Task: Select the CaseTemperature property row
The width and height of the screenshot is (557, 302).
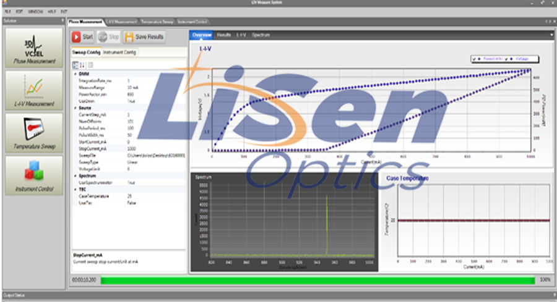Action: pyautogui.click(x=129, y=196)
